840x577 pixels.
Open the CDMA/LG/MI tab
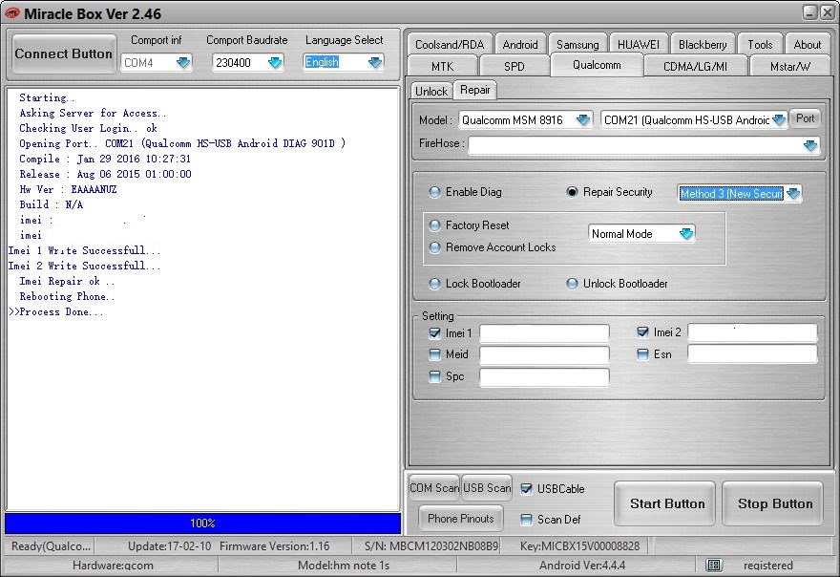point(695,67)
